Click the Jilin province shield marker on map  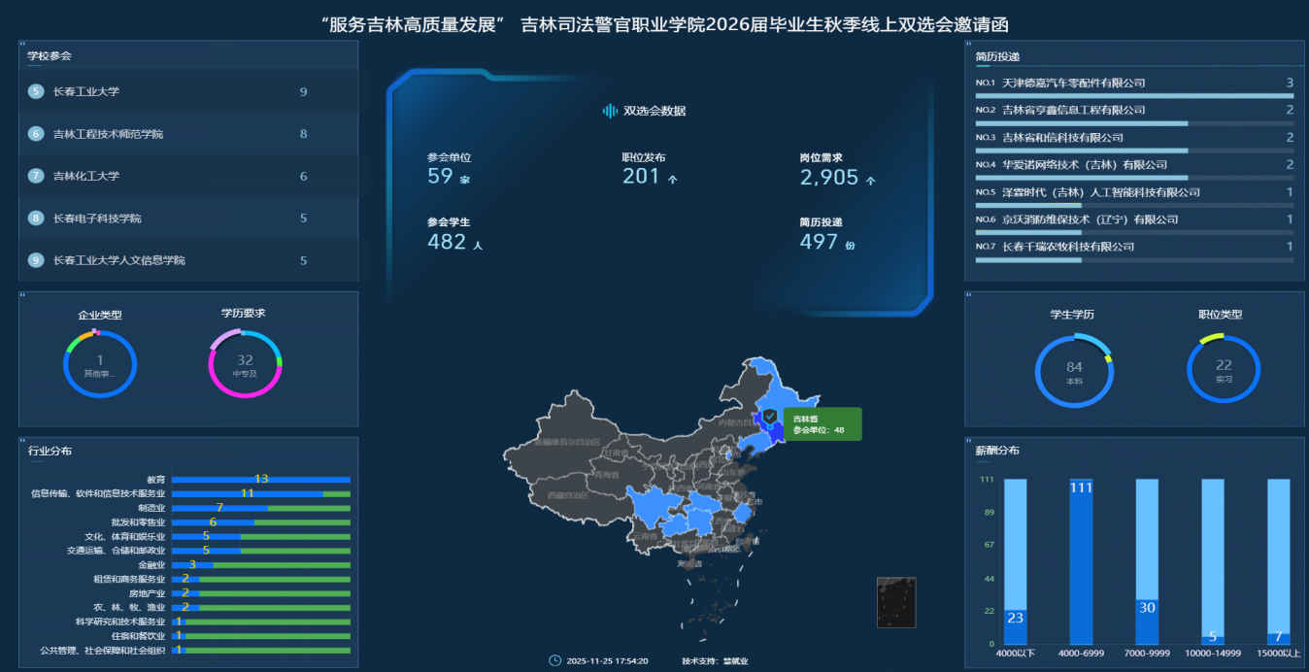769,417
